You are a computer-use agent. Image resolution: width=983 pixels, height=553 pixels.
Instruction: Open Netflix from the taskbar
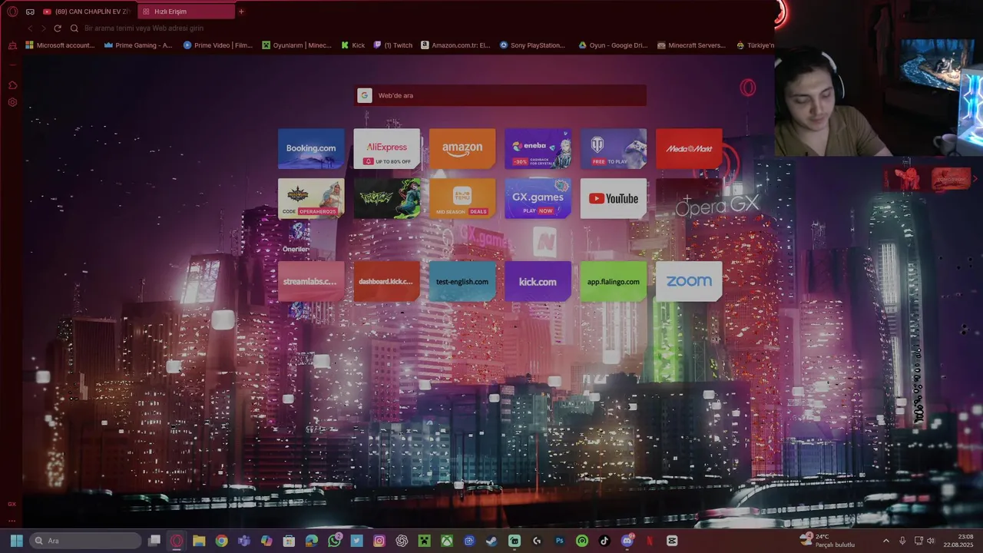(x=650, y=541)
